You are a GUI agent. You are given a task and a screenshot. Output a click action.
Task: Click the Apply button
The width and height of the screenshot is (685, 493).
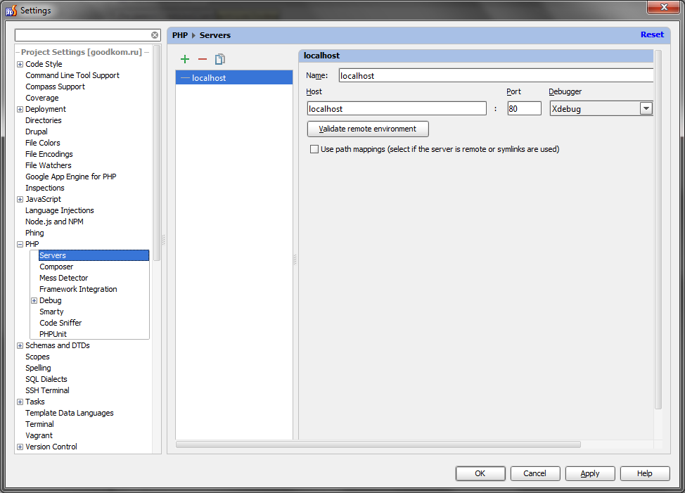tap(590, 473)
